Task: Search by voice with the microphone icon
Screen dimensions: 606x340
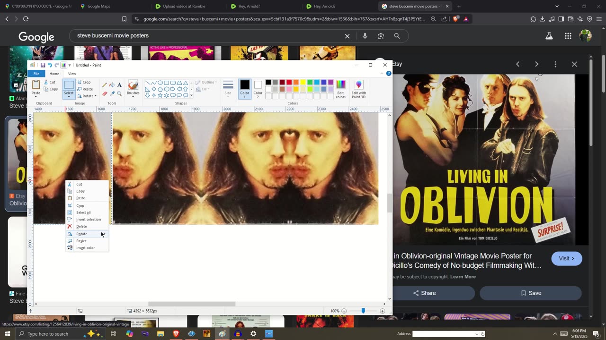Action: (365, 36)
